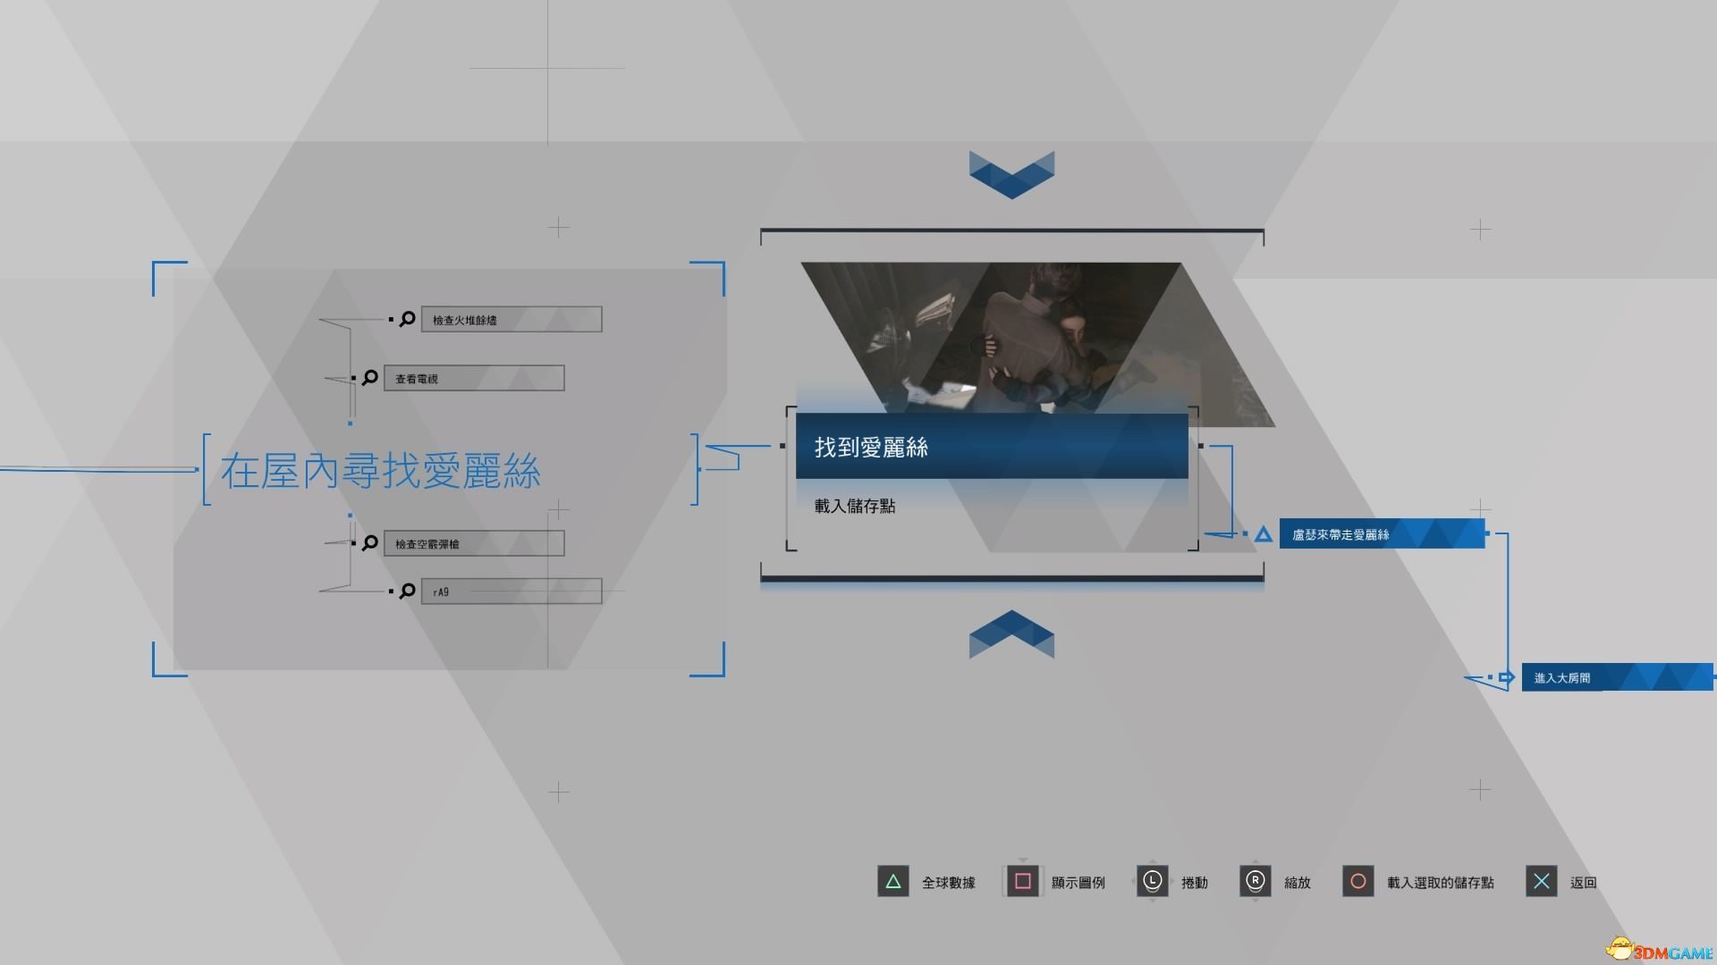Click the search icon next to 檢查火堆餘燼
This screenshot has width=1717, height=965.
click(406, 318)
